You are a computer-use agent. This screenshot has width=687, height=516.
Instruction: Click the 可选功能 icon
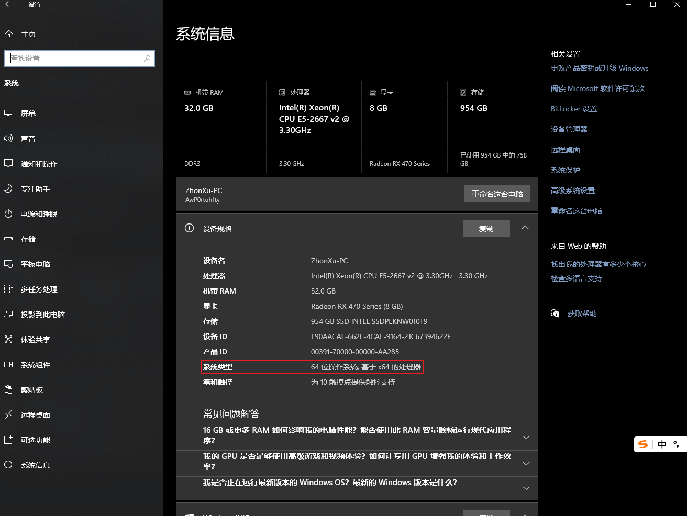coord(8,440)
